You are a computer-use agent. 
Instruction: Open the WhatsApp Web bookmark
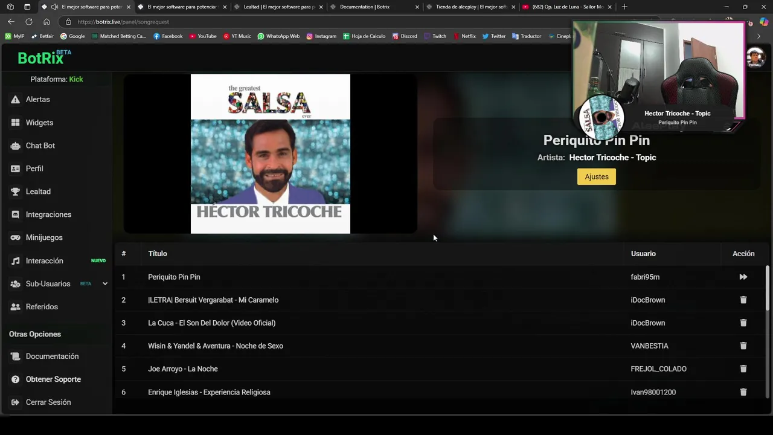pos(278,36)
